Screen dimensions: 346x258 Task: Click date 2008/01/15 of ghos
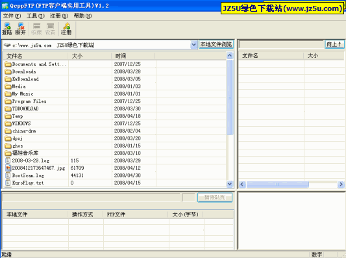[x=127, y=146]
